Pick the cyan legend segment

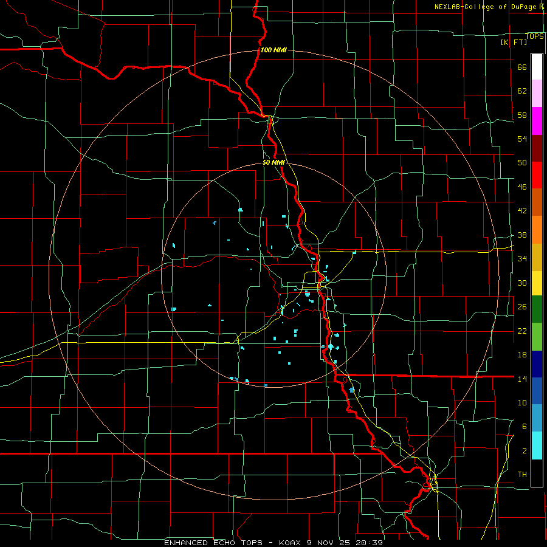(537, 446)
